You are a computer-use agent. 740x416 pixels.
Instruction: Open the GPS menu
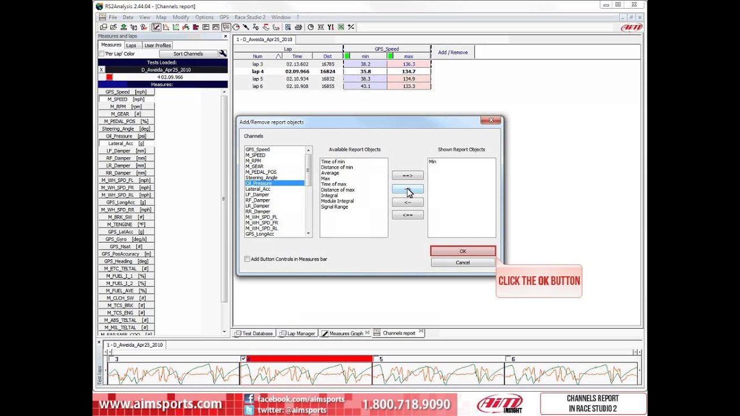click(224, 17)
